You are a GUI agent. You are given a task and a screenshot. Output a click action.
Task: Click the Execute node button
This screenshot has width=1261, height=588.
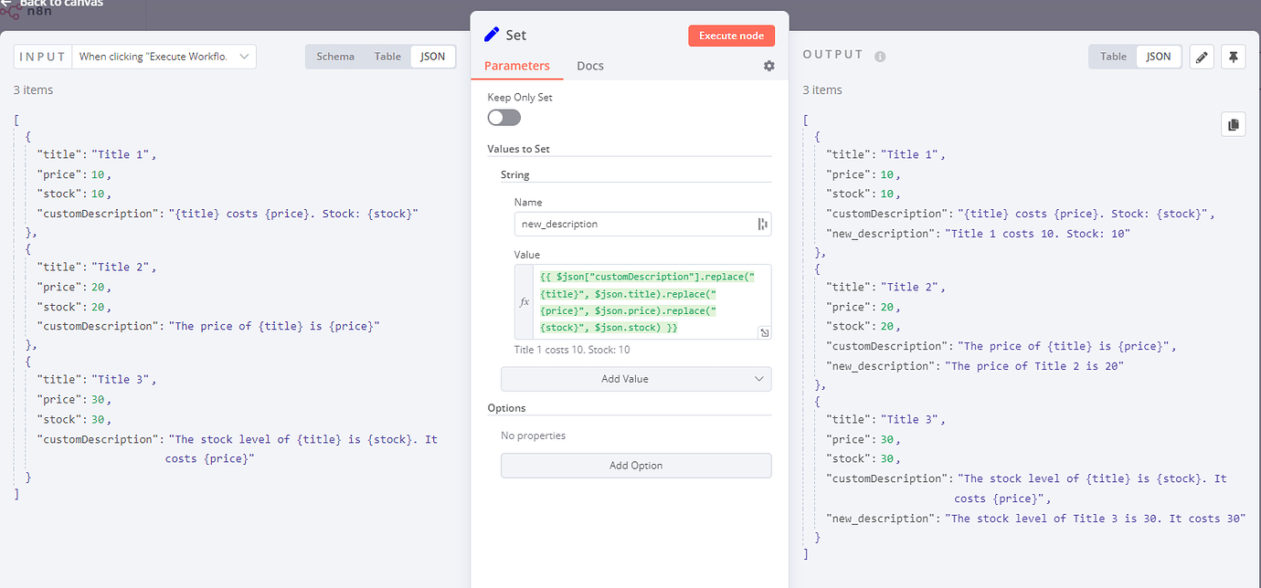(x=731, y=35)
